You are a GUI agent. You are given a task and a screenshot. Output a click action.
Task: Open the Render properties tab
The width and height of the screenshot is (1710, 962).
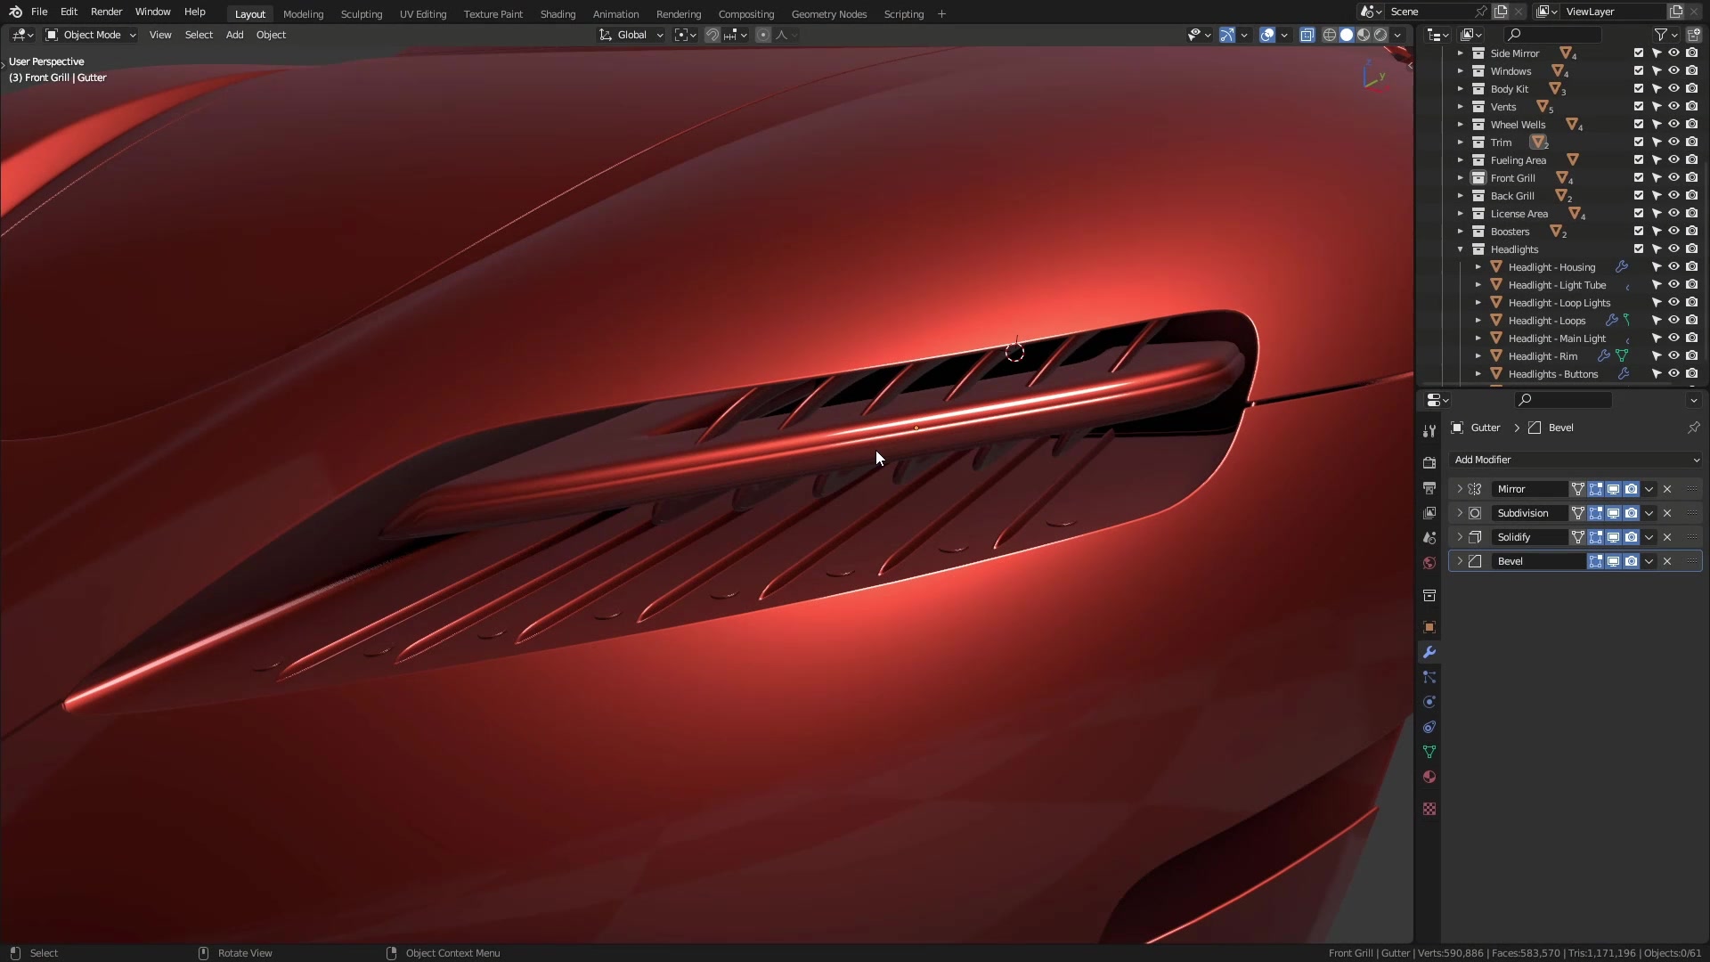tap(1429, 463)
